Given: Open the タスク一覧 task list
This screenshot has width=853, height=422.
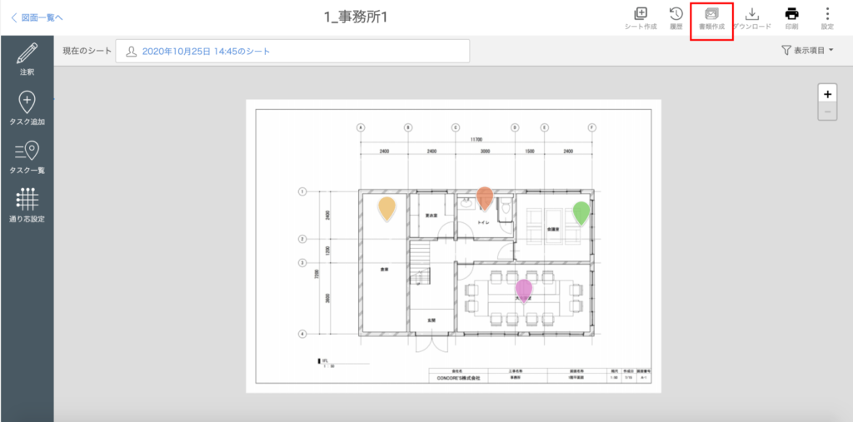Looking at the screenshot, I should (27, 156).
